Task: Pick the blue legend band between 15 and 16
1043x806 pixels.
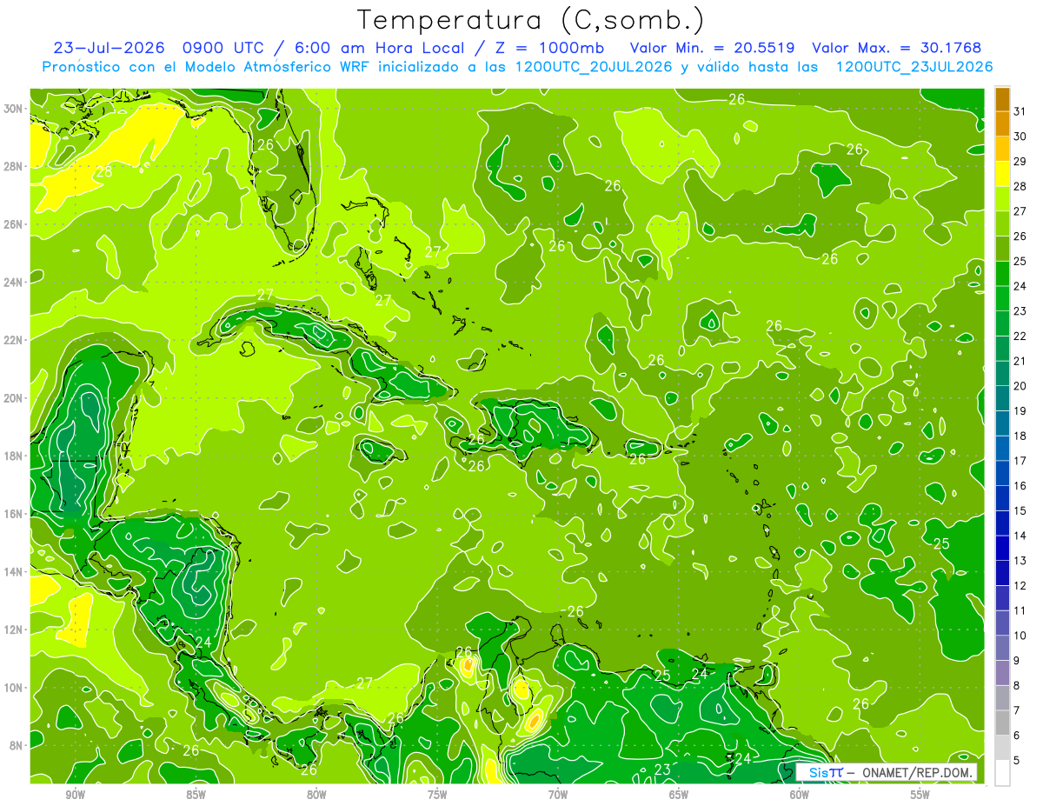Action: 1002,498
